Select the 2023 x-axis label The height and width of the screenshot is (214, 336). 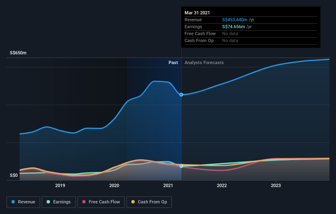tap(276, 185)
